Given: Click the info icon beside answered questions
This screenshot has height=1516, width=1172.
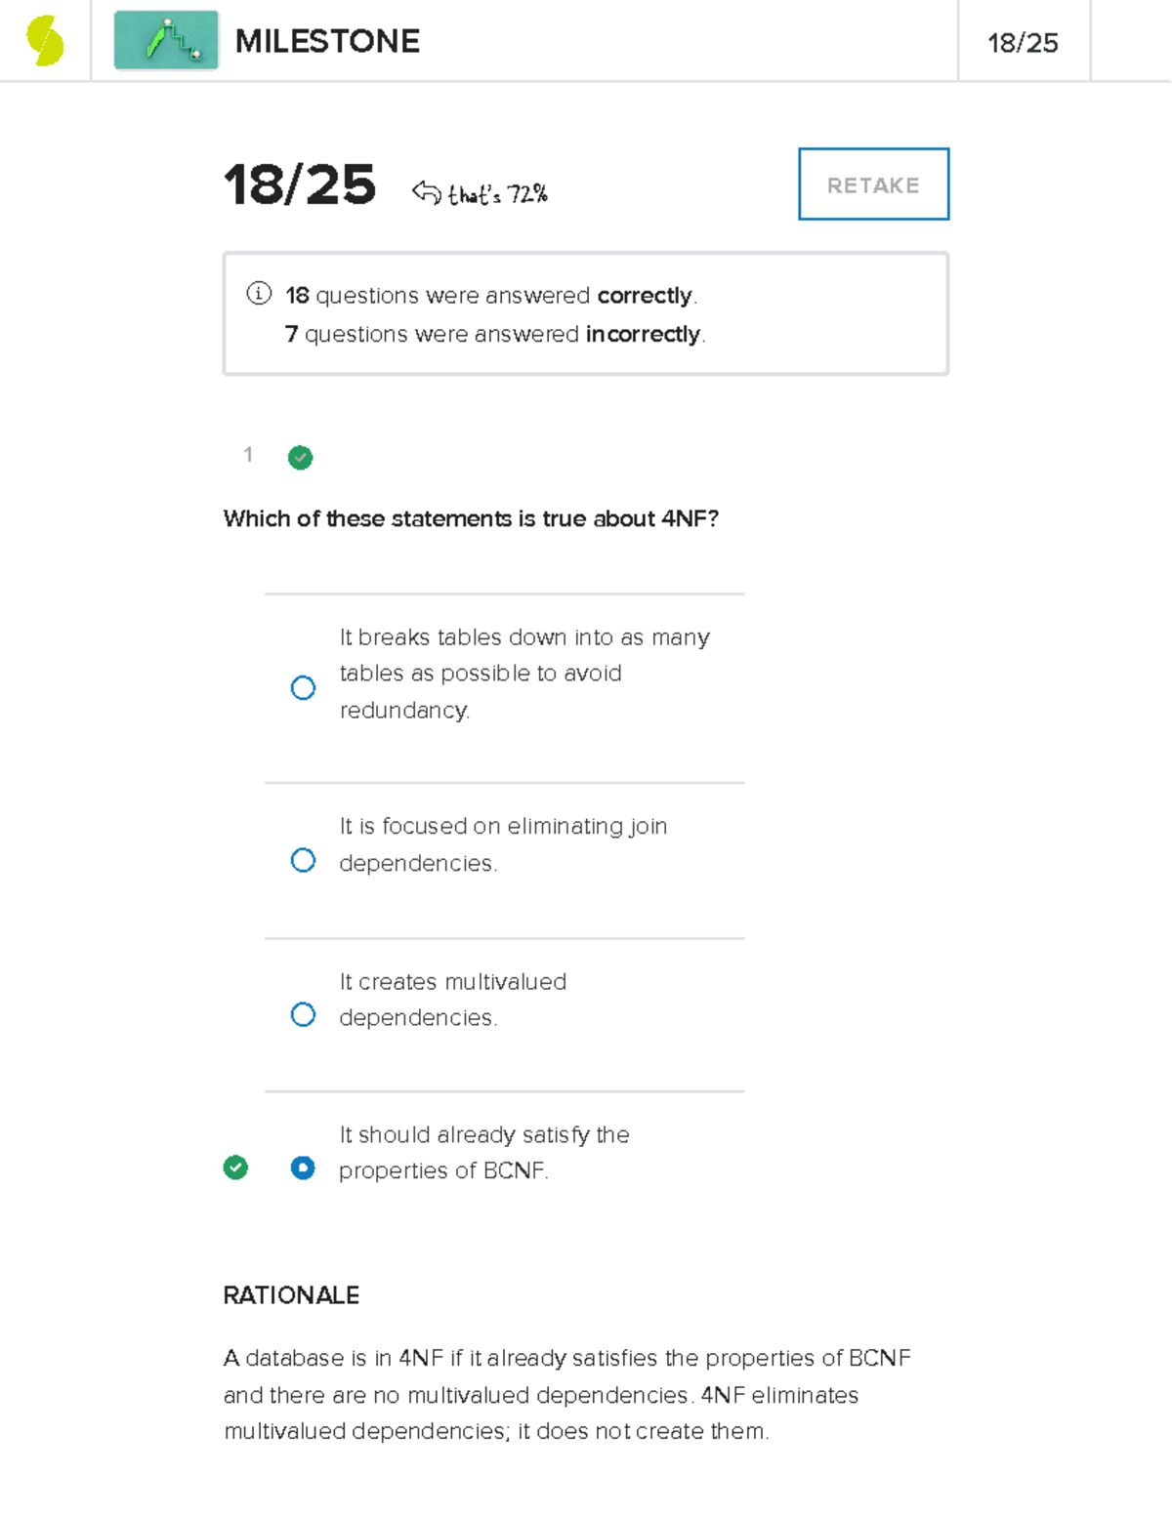Looking at the screenshot, I should [259, 293].
